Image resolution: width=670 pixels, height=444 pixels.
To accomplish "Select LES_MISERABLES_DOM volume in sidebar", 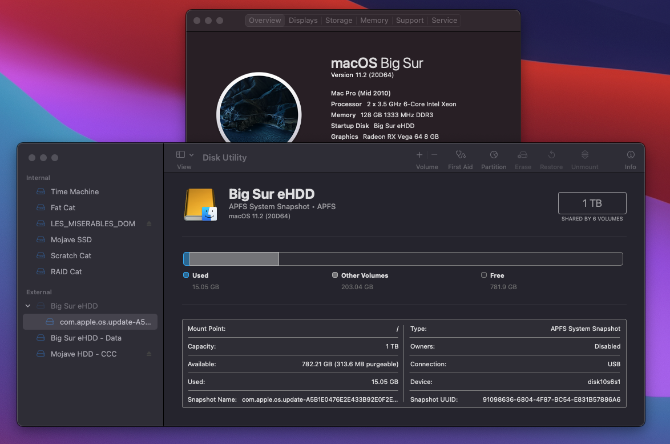I will pos(90,223).
